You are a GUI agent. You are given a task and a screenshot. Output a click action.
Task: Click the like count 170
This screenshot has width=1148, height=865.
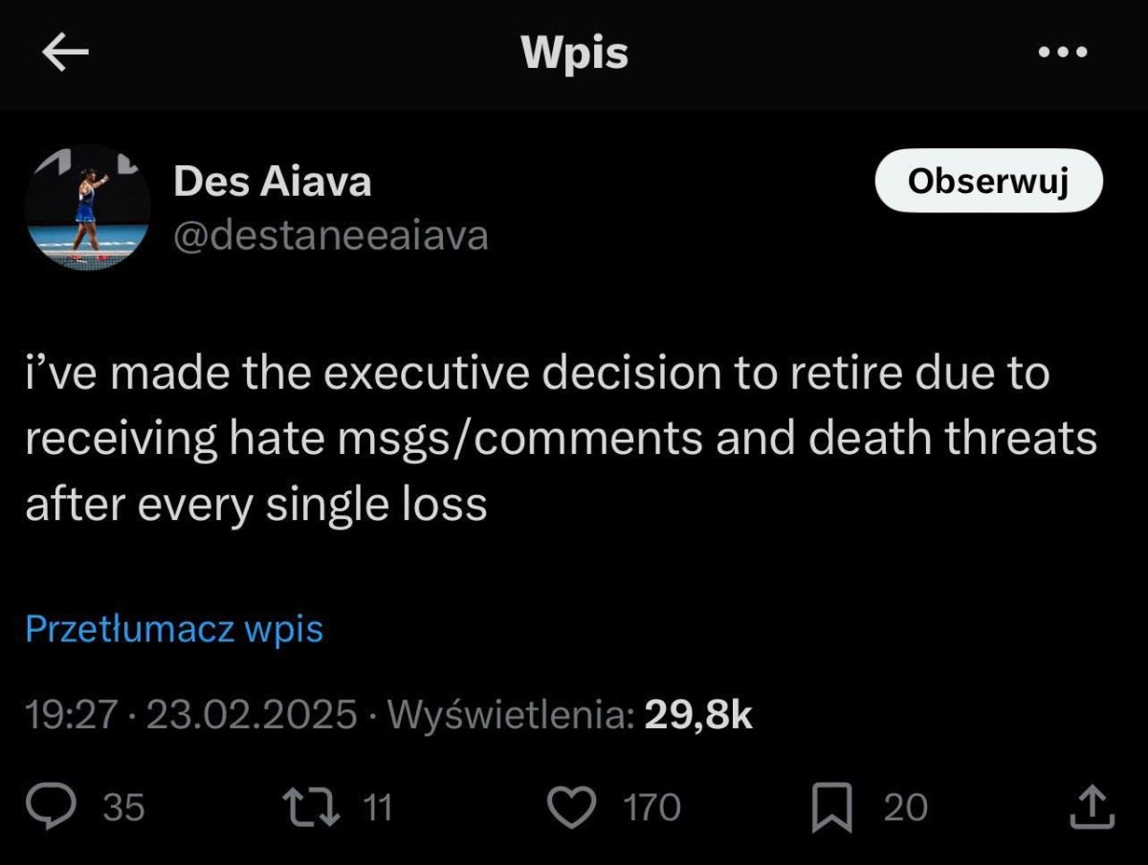651,809
